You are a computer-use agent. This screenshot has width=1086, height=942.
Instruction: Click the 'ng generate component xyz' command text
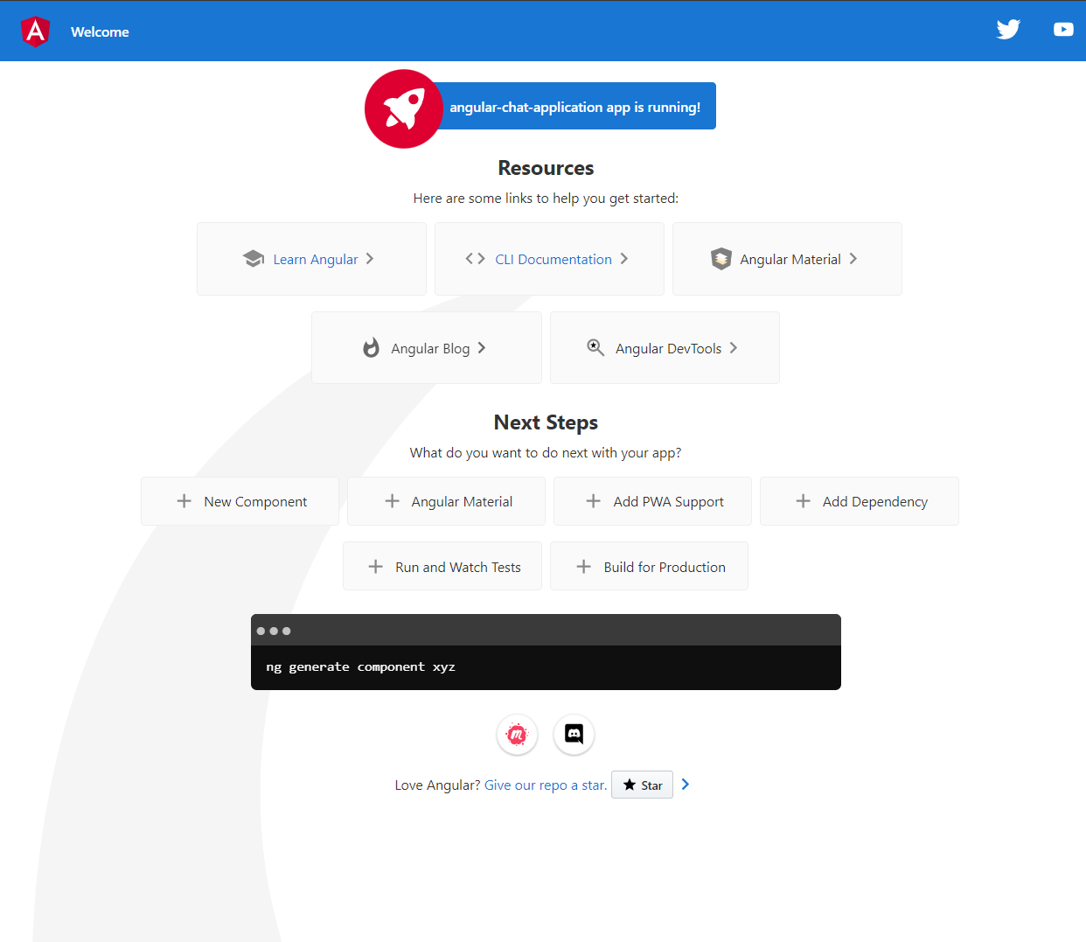(360, 667)
